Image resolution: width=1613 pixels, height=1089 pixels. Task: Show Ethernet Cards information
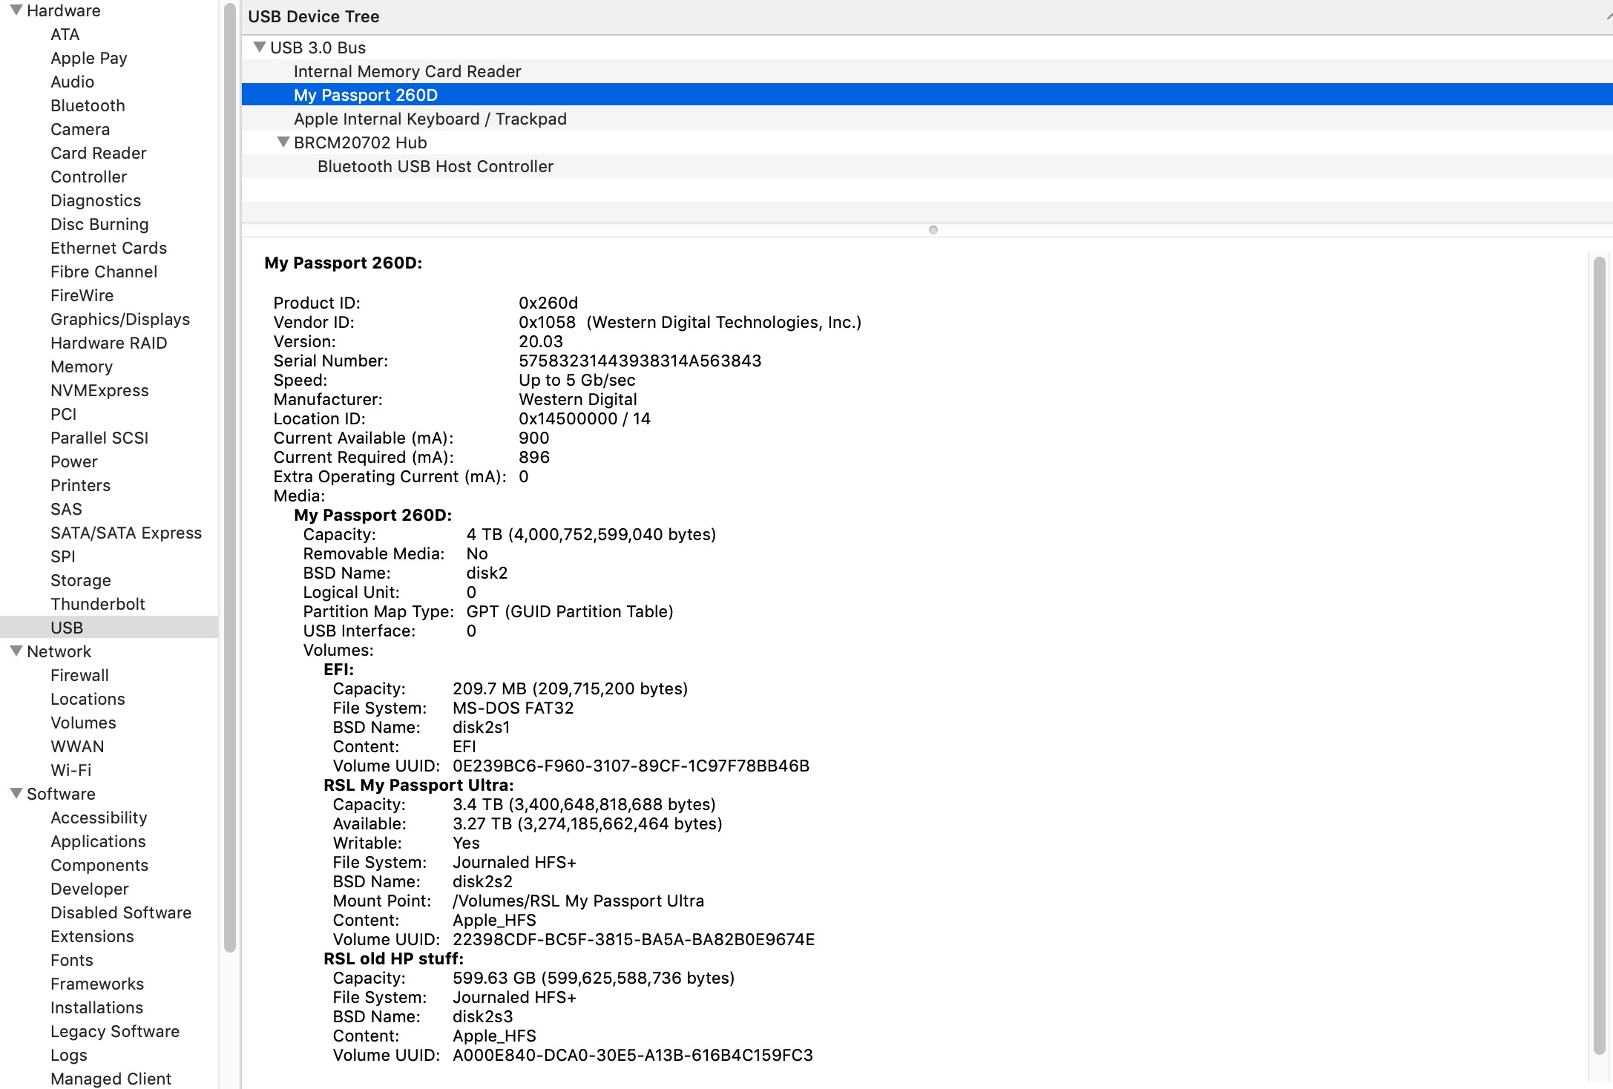108,248
